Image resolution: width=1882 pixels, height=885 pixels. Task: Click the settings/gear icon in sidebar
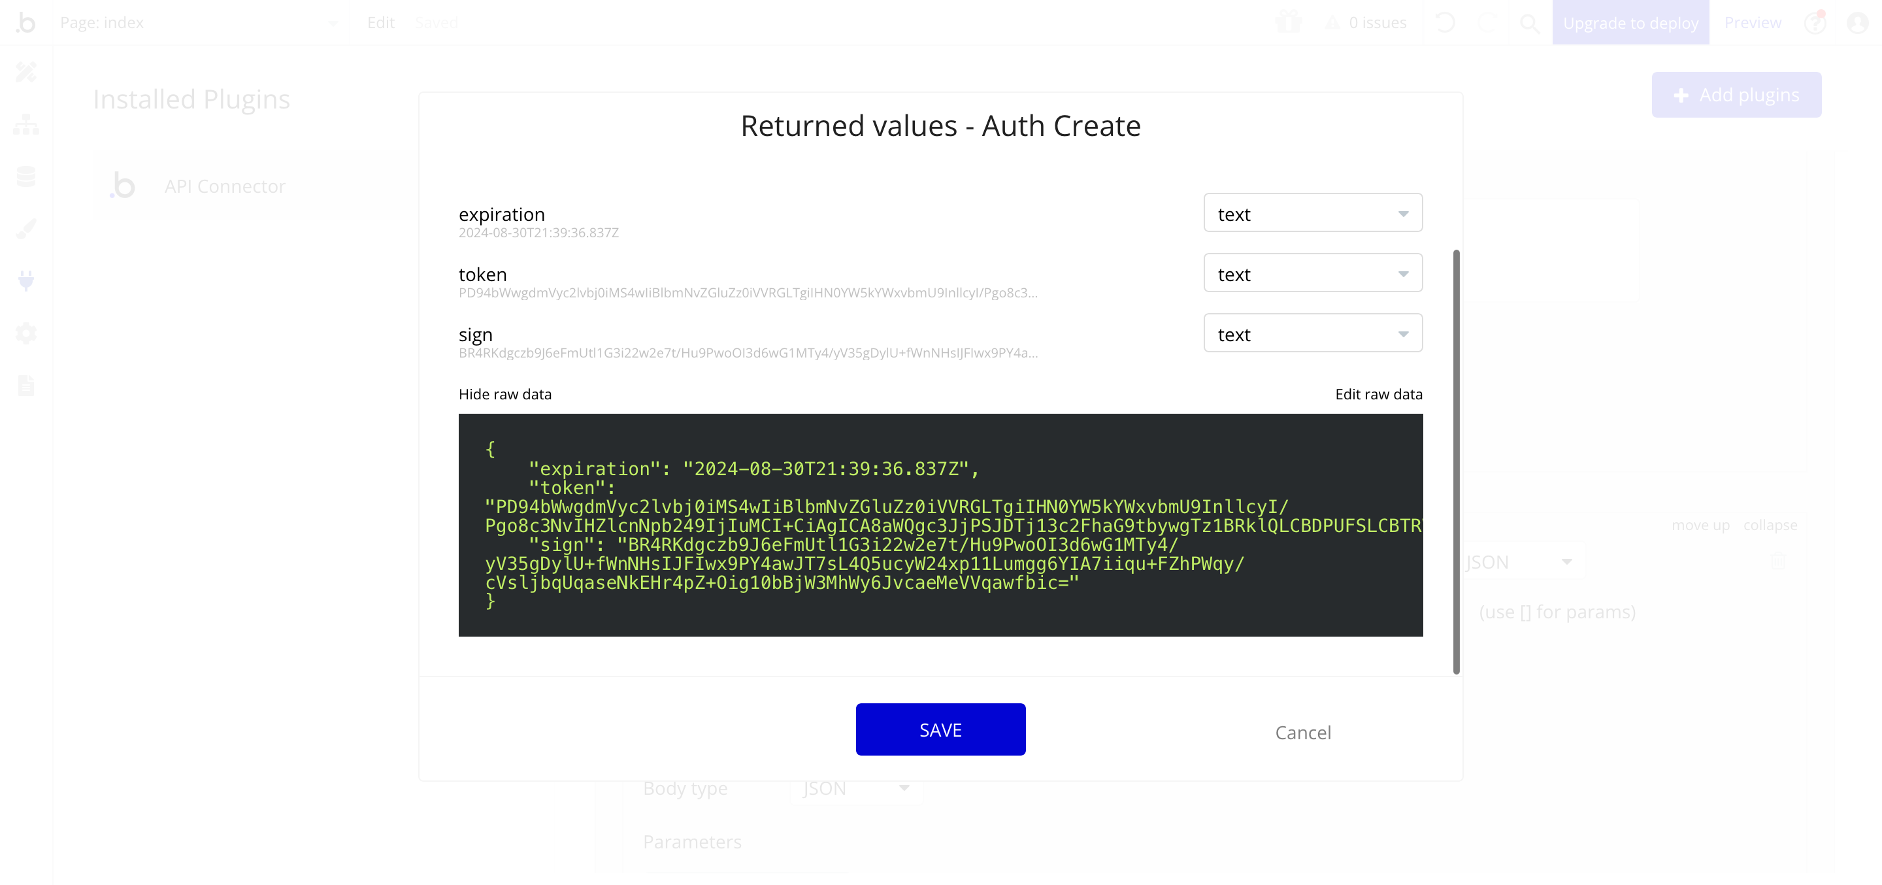coord(27,334)
